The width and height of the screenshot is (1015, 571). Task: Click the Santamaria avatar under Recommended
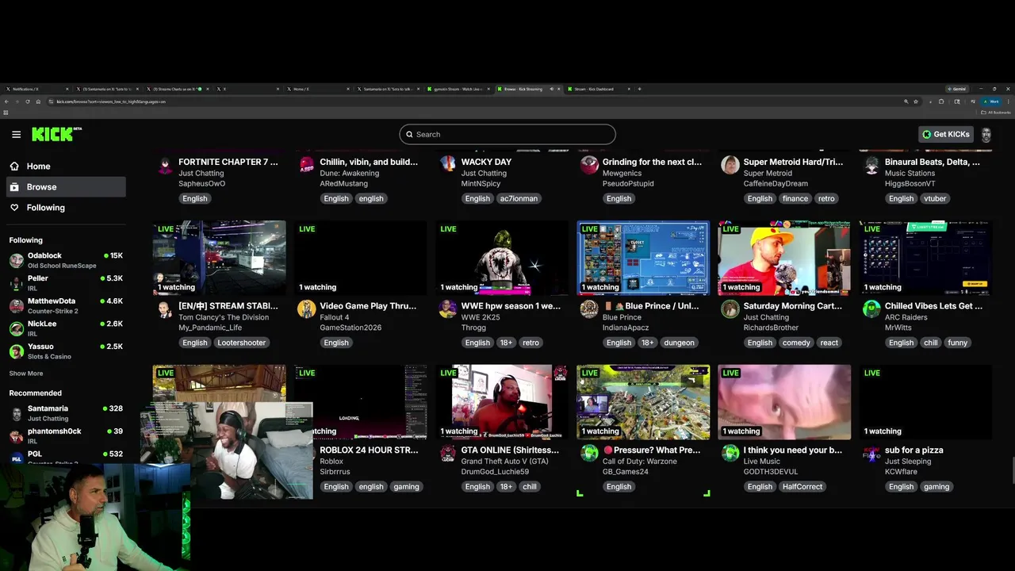tap(16, 413)
